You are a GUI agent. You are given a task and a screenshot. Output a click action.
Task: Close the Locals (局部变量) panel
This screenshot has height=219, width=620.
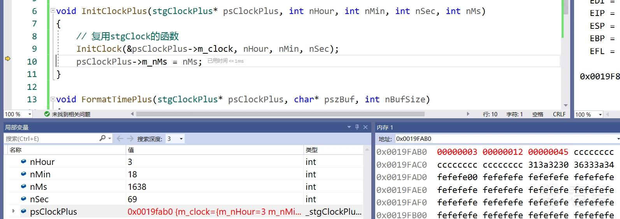pyautogui.click(x=365, y=127)
